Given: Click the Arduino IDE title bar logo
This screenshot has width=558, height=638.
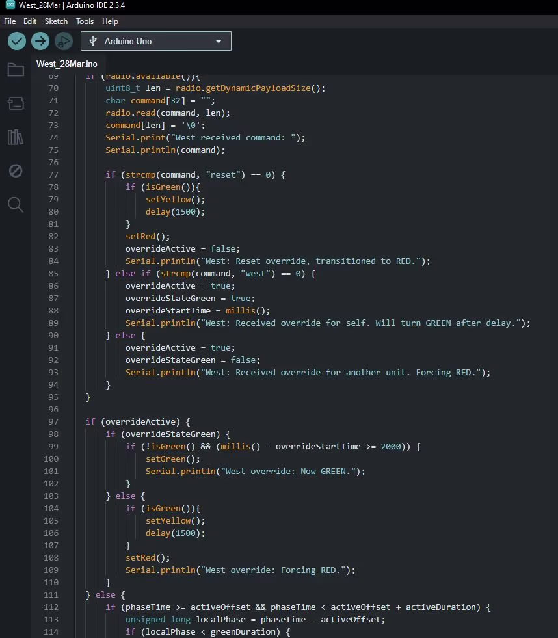Looking at the screenshot, I should point(10,5).
